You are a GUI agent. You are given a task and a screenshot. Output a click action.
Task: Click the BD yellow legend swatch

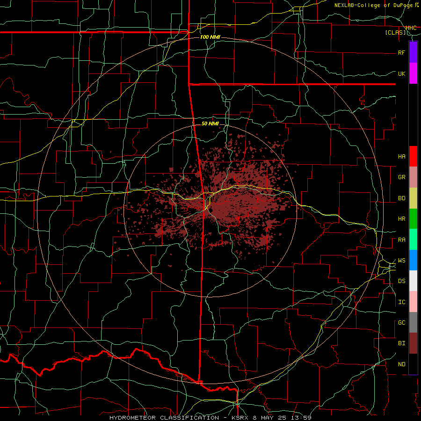point(413,198)
